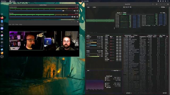Toggle the cpu box label in bashtop

click(88, 7)
